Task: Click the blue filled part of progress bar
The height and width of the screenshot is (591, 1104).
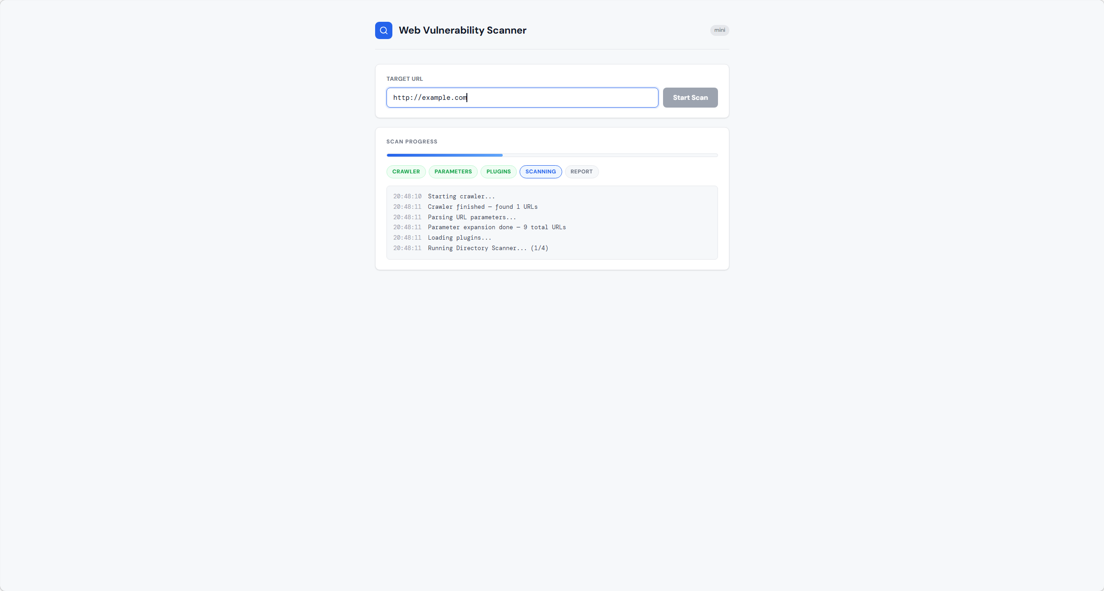Action: [x=444, y=155]
